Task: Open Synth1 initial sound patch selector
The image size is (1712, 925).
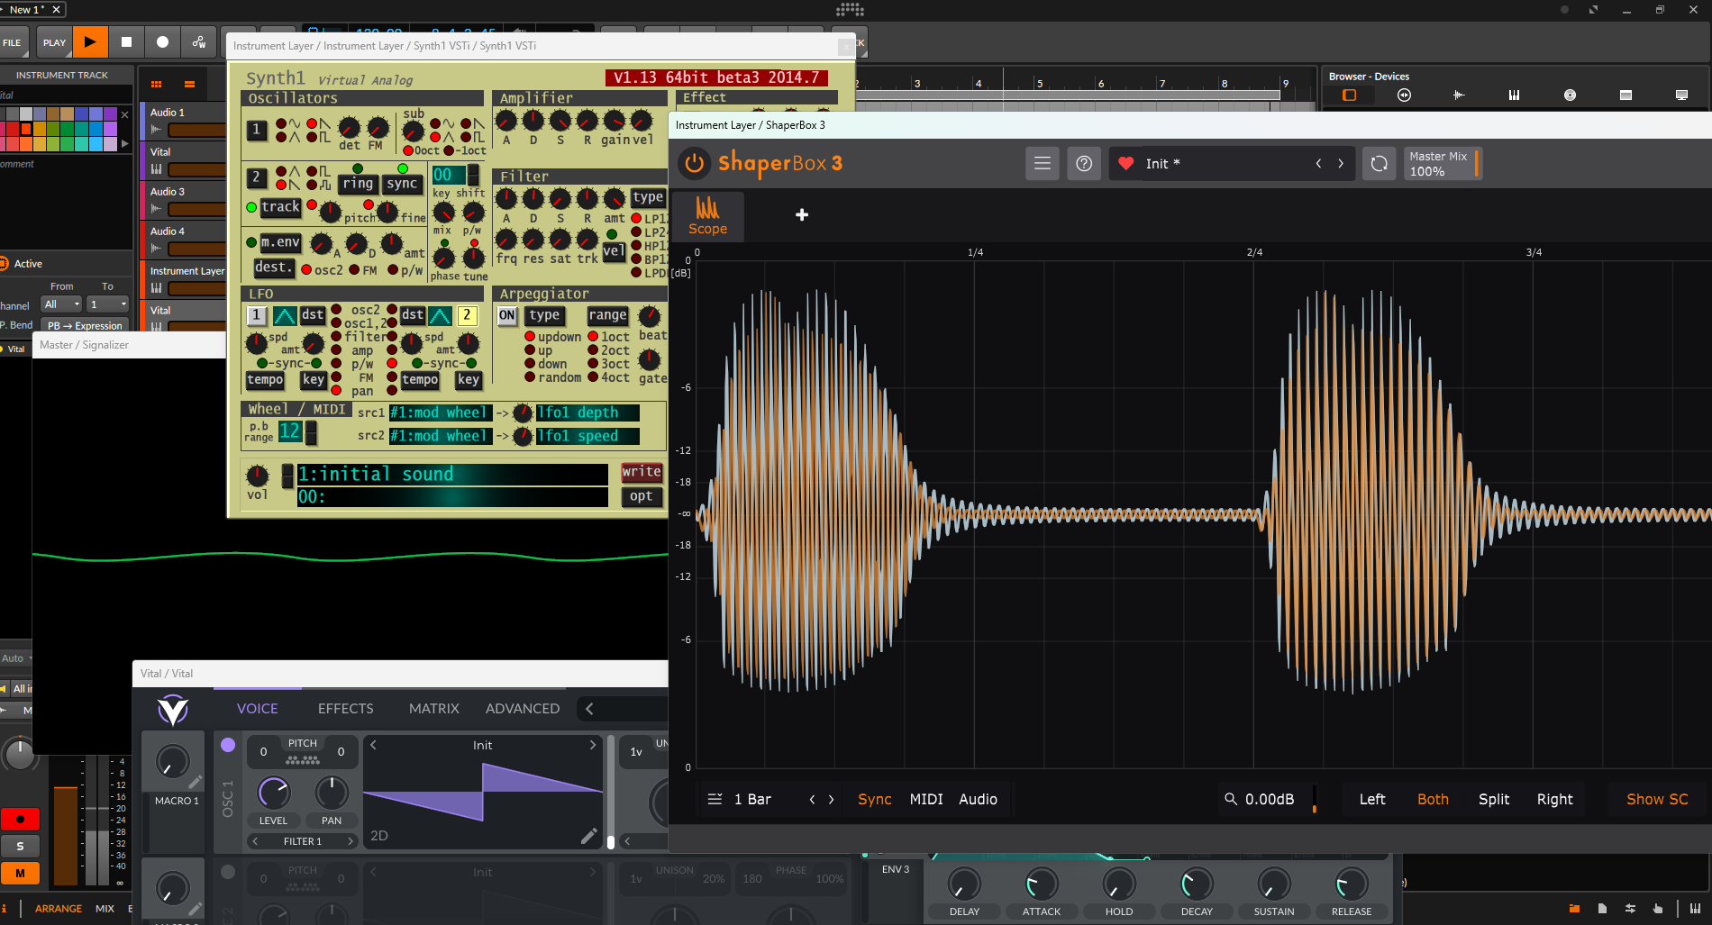Action: coord(452,475)
